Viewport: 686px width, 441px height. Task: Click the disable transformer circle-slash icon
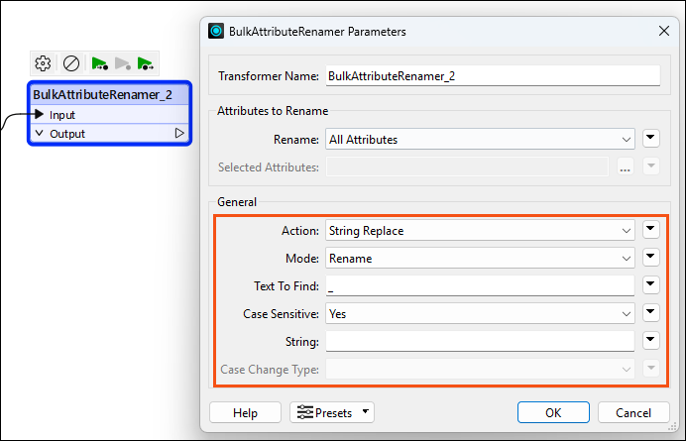(70, 63)
